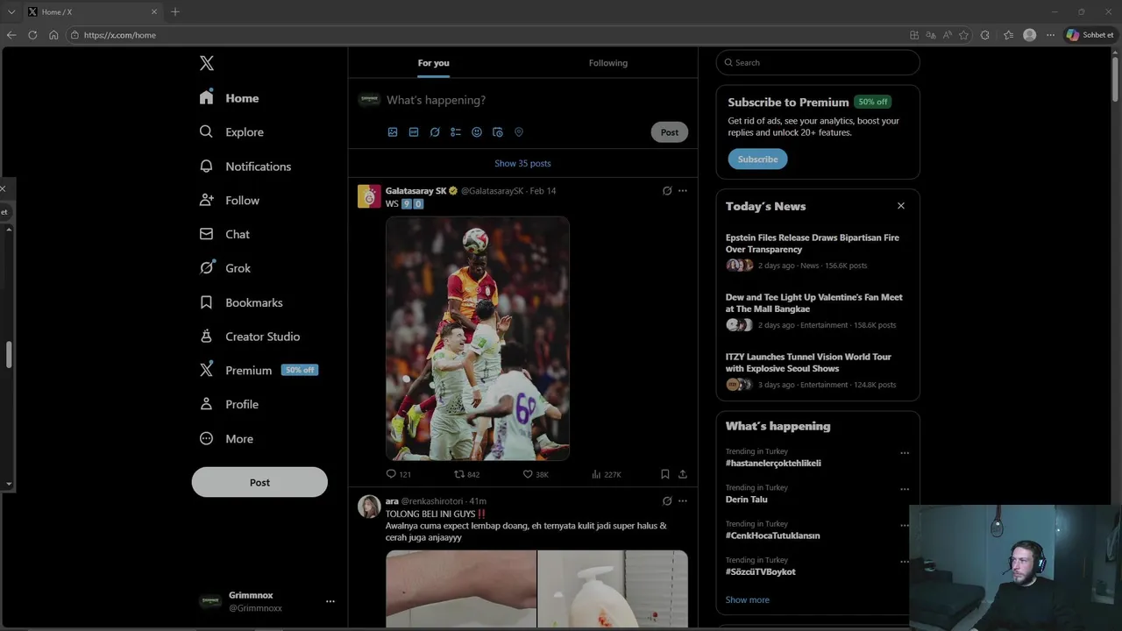Share the Galatasaray post
This screenshot has width=1122, height=631.
pyautogui.click(x=683, y=474)
